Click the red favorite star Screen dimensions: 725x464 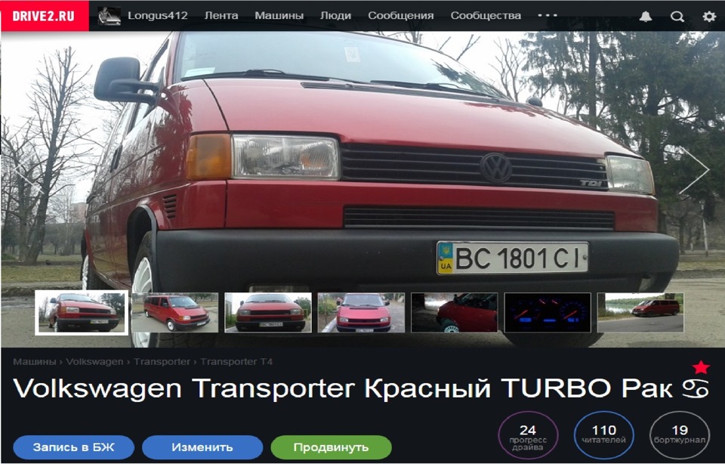click(701, 367)
